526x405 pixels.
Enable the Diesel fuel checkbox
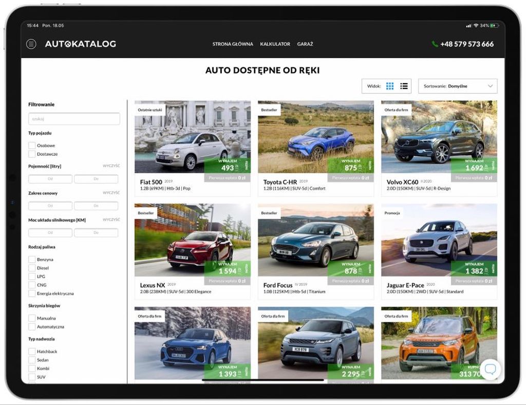[x=32, y=268]
